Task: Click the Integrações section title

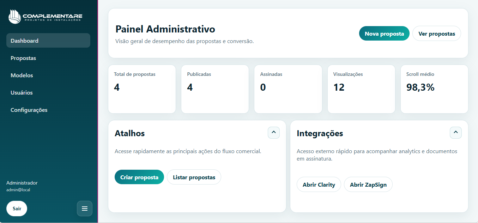Action: 320,133
